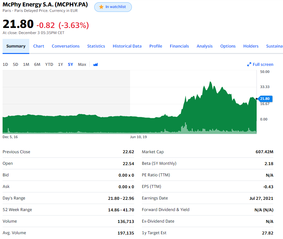Click the Full screen expand arrows icon
Image resolution: width=283 pixels, height=239 pixels.
[249, 64]
